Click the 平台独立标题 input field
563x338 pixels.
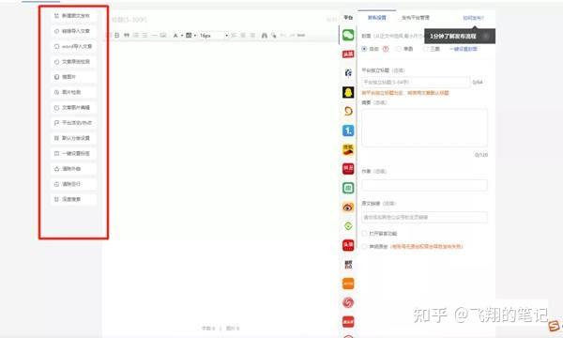pyautogui.click(x=416, y=83)
